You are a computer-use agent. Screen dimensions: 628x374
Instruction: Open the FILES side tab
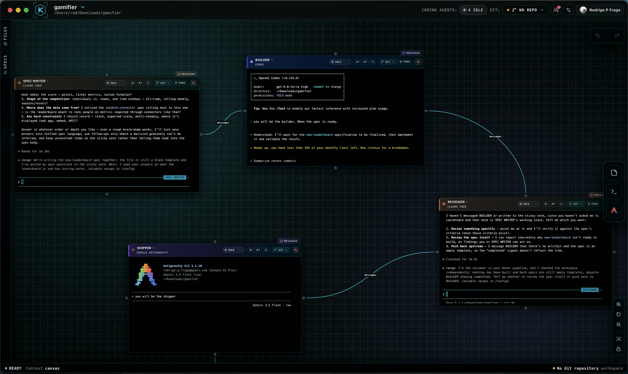tap(5, 36)
